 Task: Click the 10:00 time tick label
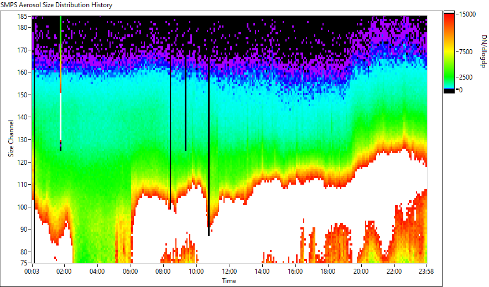click(196, 272)
